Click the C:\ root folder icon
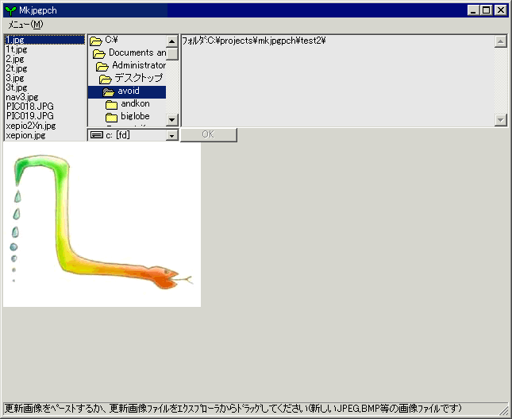 96,41
